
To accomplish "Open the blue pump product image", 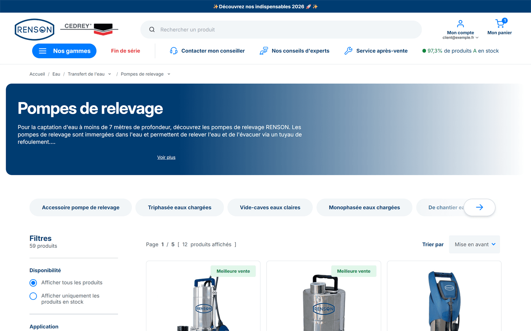I will 444,301.
